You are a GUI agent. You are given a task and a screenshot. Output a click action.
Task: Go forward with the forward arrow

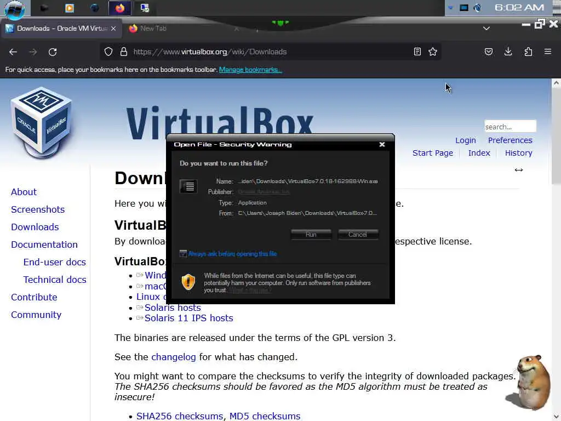[33, 52]
